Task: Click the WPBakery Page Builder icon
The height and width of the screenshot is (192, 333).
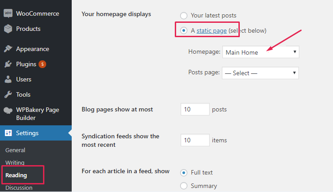Action: [x=8, y=110]
